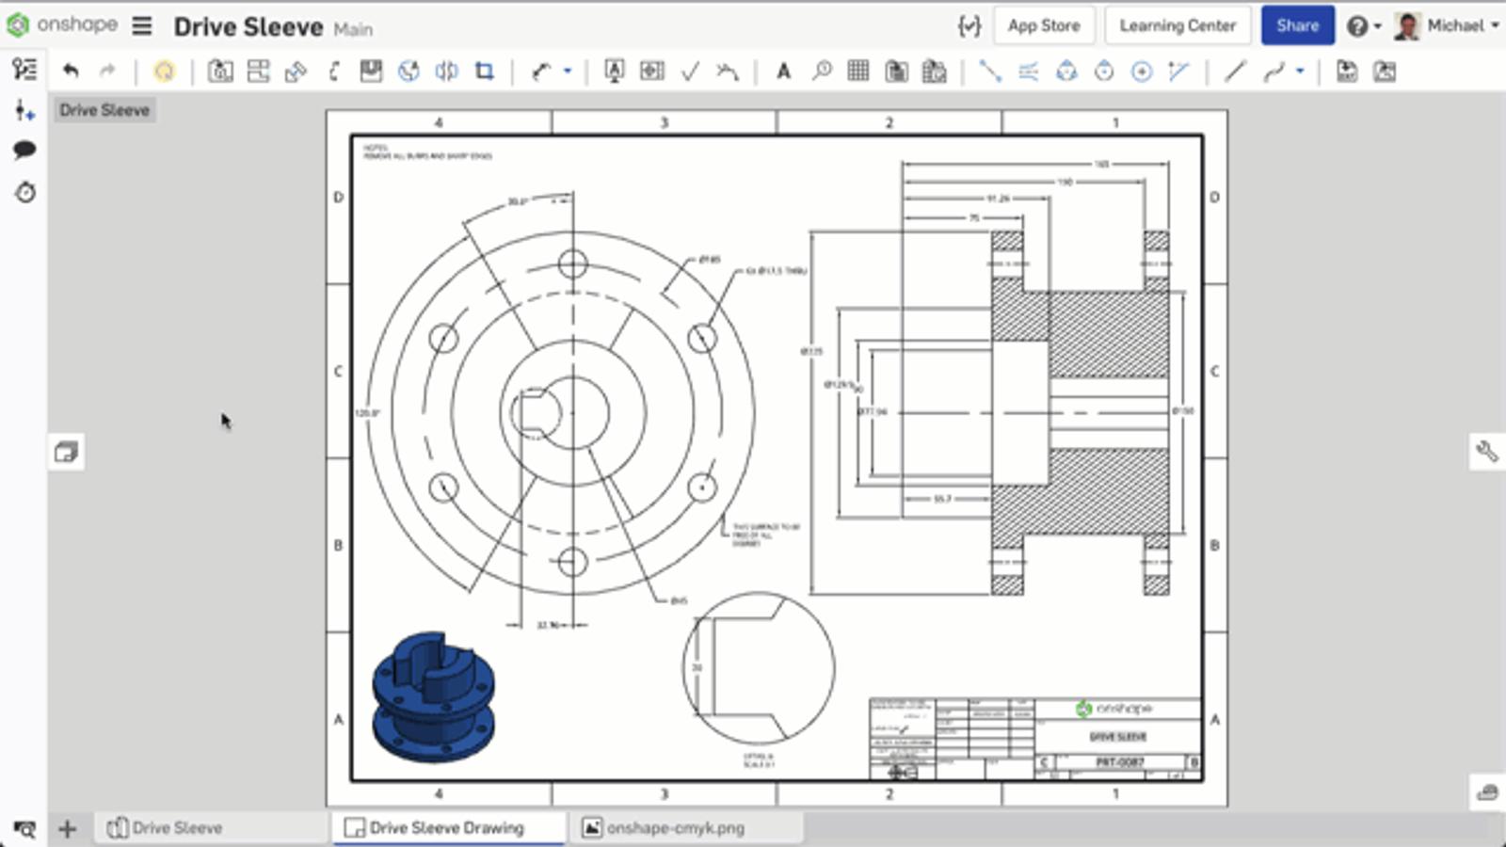Open the Michael user account menu

[1448, 25]
